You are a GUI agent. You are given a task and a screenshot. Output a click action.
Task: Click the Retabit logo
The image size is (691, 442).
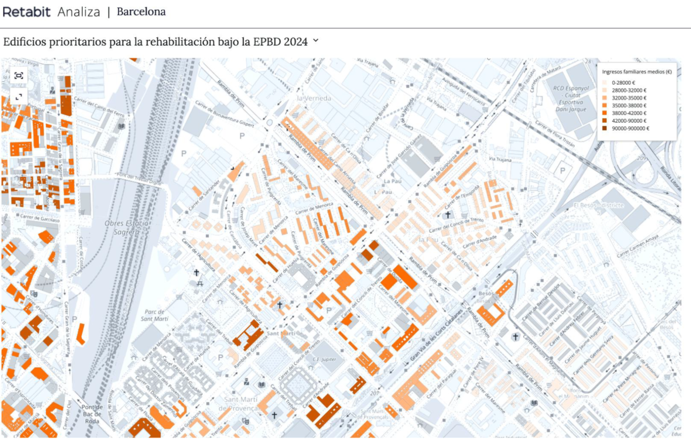tap(27, 12)
